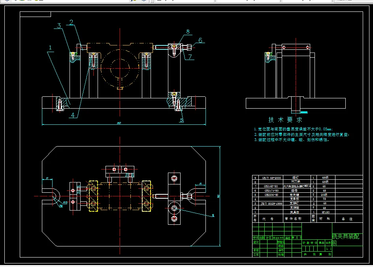This screenshot has width=373, height=267.
Task: Select callout number 8 in the front view
Action: tap(188, 32)
